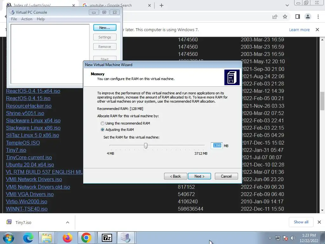
Task: Launch Microsoft Edge from taskbar
Action: click(x=28, y=238)
